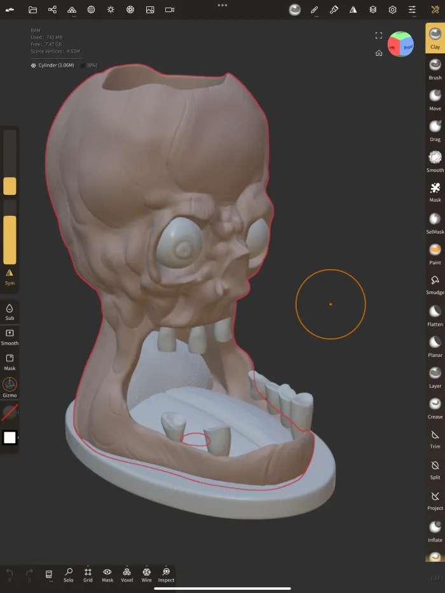445x593 pixels.
Task: Choose the Smooth tool in right toolbar
Action: pos(435,161)
